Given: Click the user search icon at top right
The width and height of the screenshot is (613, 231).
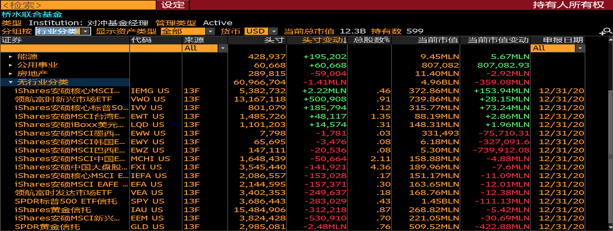Looking at the screenshot, I should click(606, 31).
